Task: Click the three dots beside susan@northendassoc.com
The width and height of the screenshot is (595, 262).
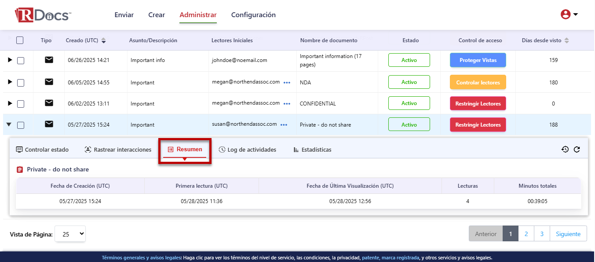Action: [x=284, y=125]
